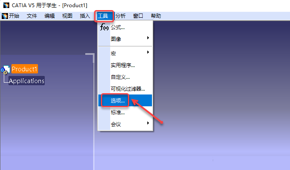Screen dimensions: 290x170
Task: Expand the 图像 submenu arrow
Action: coord(148,38)
